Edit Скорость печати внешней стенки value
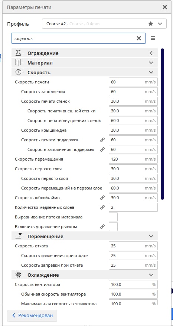Viewport: 173px width, 326px height. 133,111
